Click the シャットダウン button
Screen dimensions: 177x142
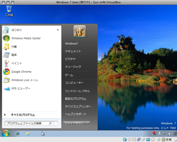[74, 123]
